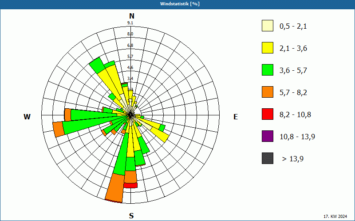Click the 8,0 ring scale label

coord(130,34)
